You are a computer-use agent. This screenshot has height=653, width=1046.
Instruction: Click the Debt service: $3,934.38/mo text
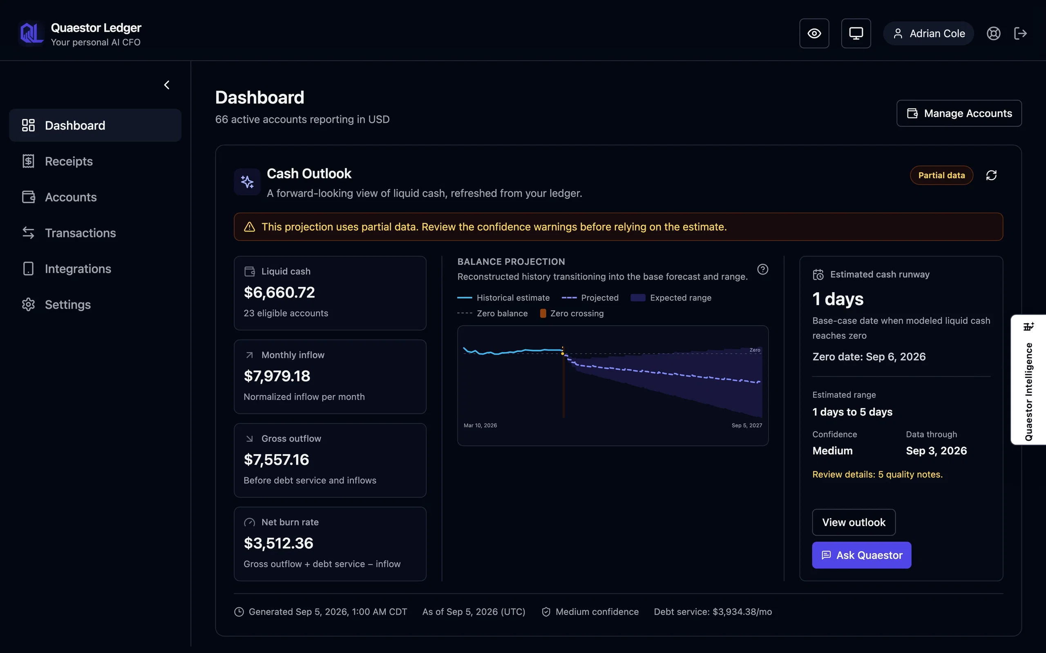coord(713,611)
